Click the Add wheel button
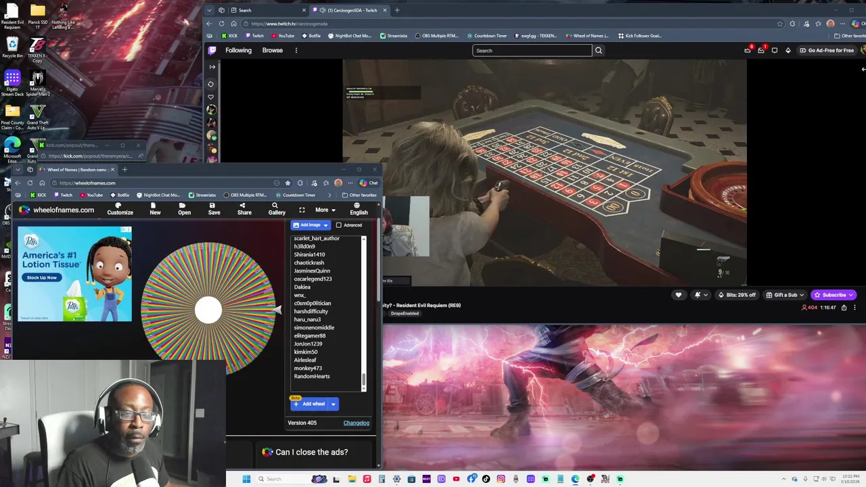Screen dimensions: 866x487 pos(309,404)
